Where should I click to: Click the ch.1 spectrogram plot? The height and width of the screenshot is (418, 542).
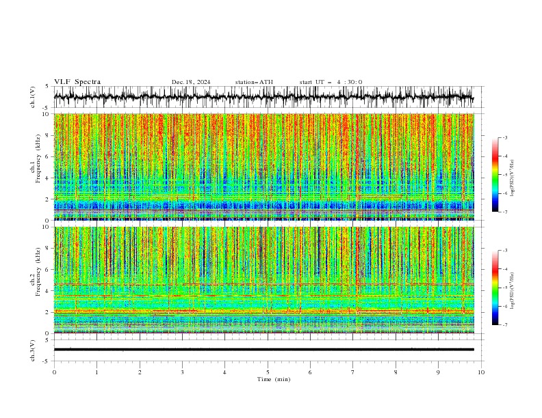tap(263, 167)
